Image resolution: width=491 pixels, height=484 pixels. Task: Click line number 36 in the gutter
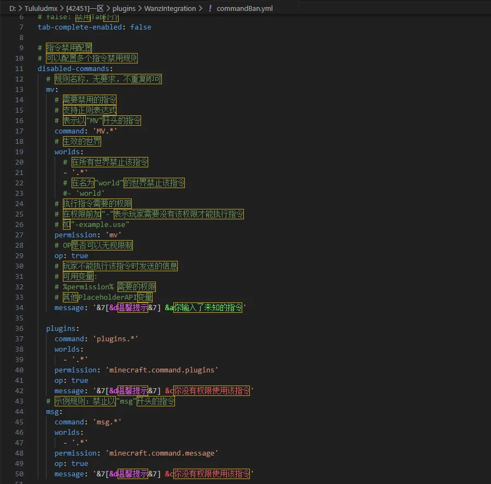[19, 329]
